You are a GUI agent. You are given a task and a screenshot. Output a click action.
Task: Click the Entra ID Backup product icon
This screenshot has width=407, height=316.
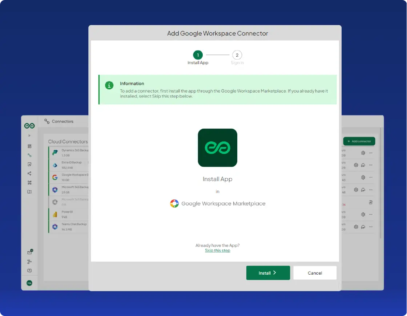coord(55,165)
